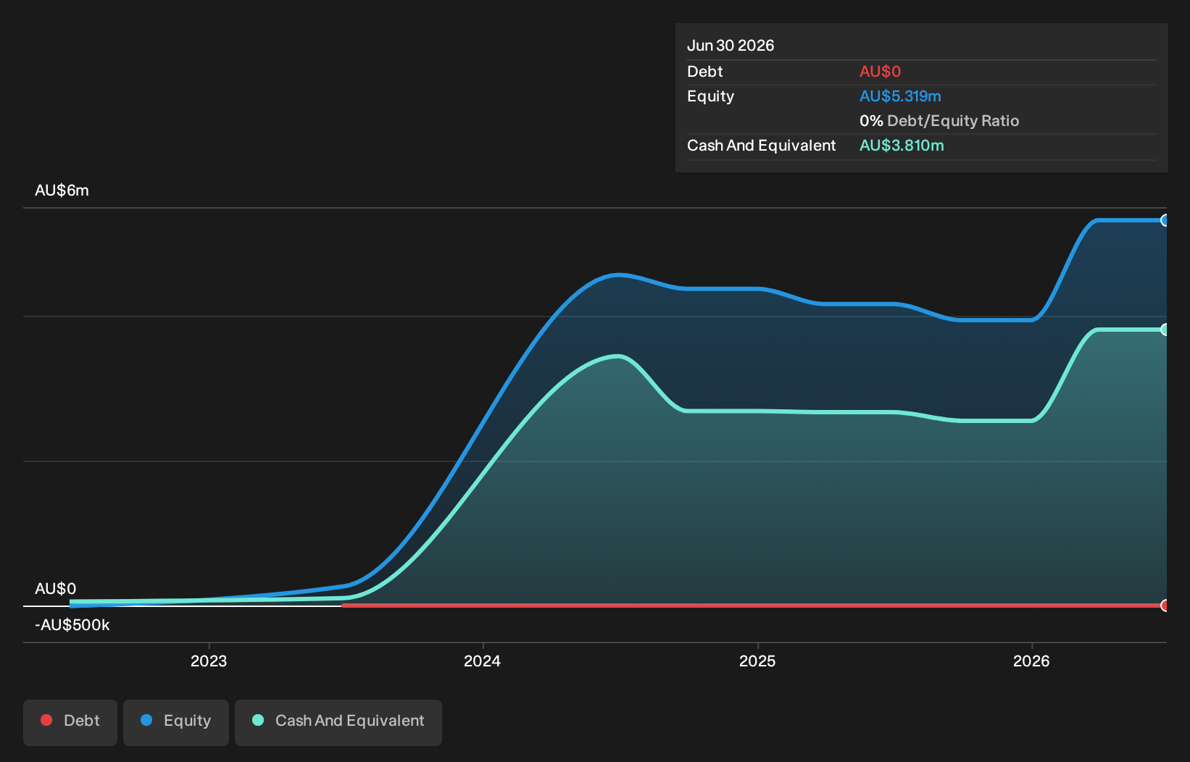Toggle the Cash And Equivalent legend series
The height and width of the screenshot is (762, 1190).
338,722
